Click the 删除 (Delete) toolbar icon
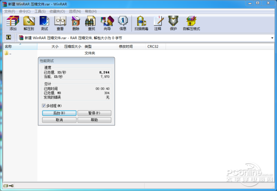This screenshot has width=277, height=191. point(76,23)
